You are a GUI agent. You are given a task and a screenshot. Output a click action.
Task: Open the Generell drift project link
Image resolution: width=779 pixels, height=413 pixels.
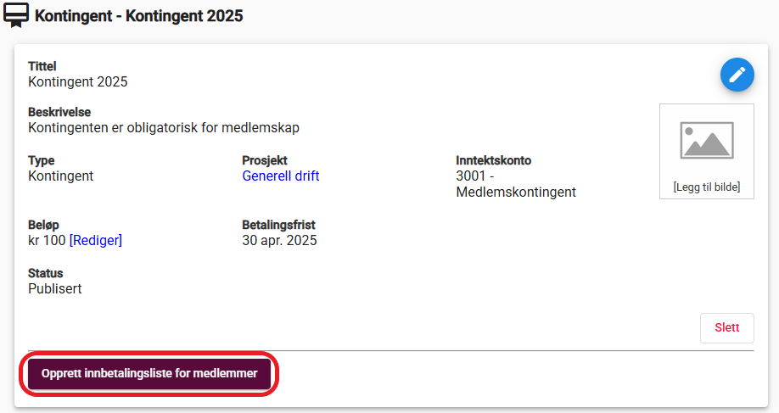point(281,176)
